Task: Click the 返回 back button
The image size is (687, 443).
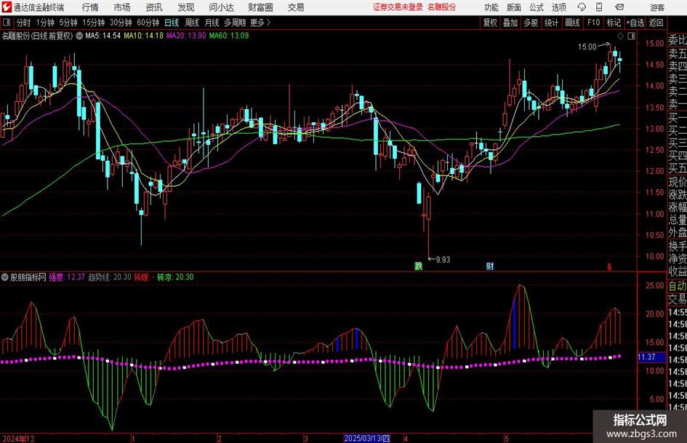Action: click(x=656, y=23)
